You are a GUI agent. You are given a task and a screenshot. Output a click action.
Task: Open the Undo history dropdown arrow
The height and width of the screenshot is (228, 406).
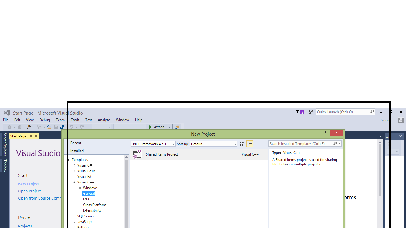[76, 127]
